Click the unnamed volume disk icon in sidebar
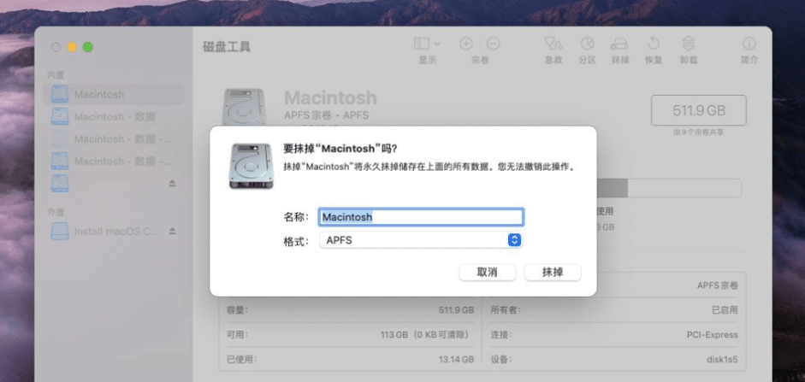 [60, 183]
